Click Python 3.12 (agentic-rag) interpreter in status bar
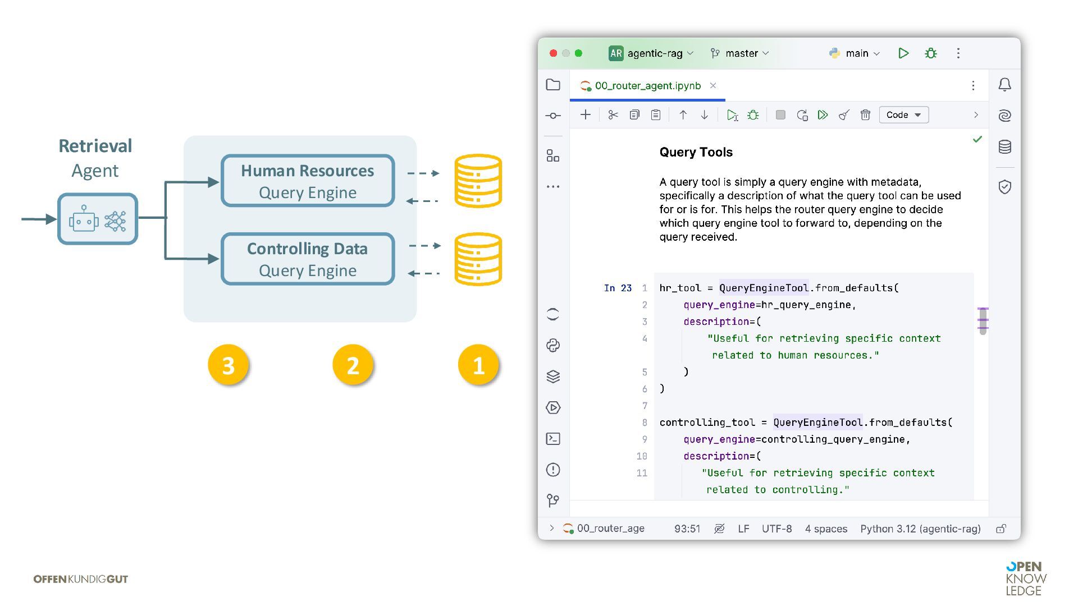Screen dimensions: 1078x606 [x=920, y=529]
